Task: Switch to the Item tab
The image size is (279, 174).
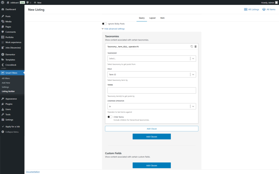Action: [x=162, y=18]
